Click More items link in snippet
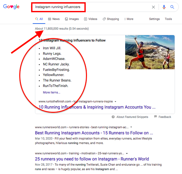The width and height of the screenshot is (182, 174). (x=52, y=92)
